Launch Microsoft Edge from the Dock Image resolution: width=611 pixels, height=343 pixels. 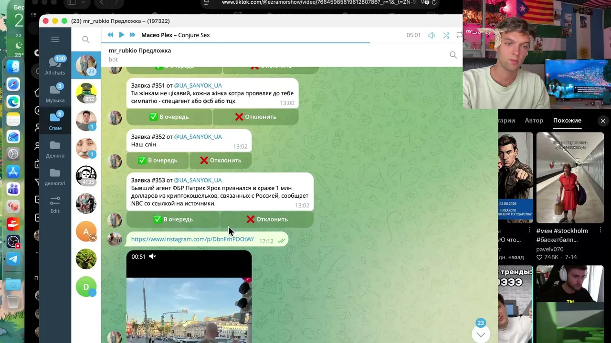[13, 101]
